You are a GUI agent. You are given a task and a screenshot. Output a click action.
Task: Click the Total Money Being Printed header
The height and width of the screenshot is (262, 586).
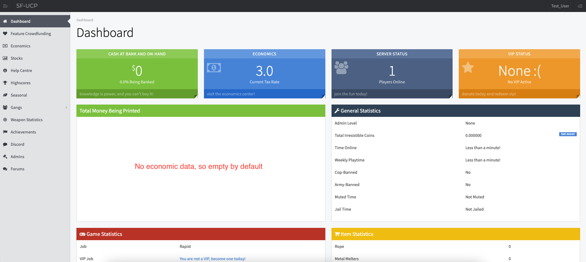click(201, 111)
